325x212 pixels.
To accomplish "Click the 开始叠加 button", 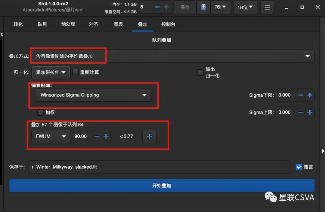I will click(x=162, y=186).
